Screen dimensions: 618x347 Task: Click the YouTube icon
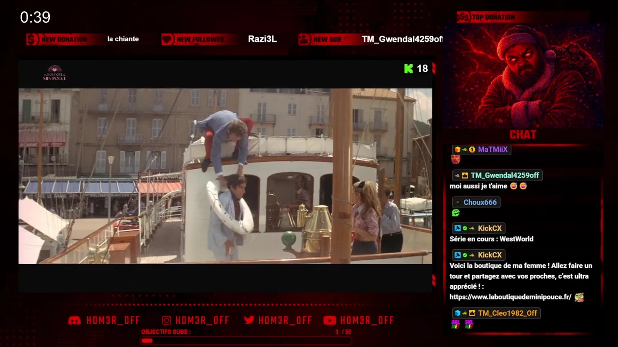tap(330, 320)
